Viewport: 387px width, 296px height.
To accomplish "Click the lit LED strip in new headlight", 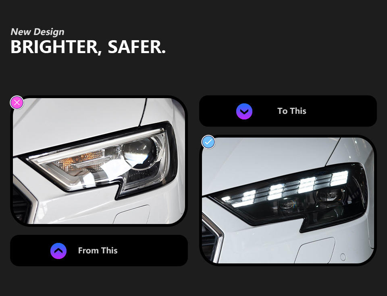I will pos(286,188).
